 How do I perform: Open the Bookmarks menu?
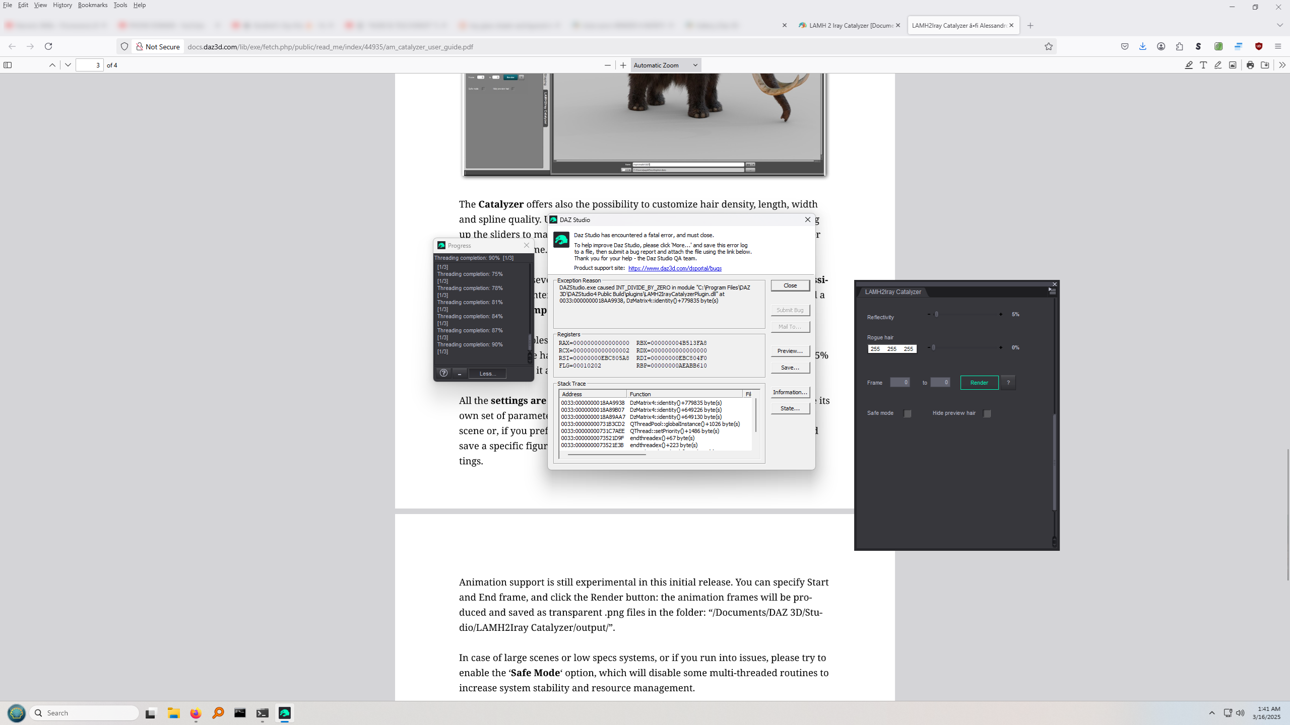click(92, 5)
